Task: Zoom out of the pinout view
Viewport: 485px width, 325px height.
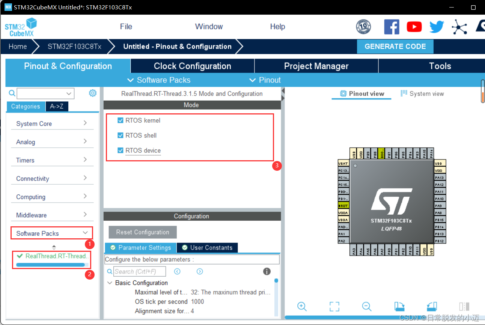Action: 367,306
